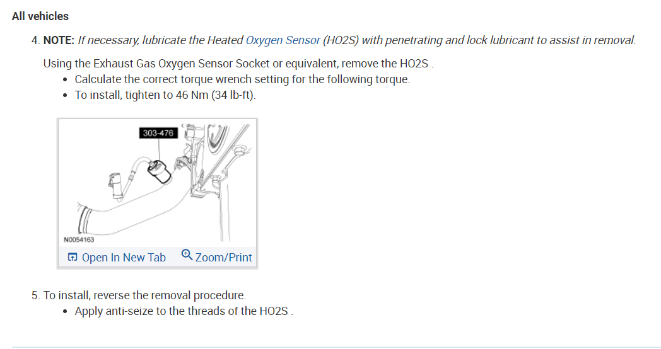
Task: Click the black 303-476 tool label
Action: point(158,133)
